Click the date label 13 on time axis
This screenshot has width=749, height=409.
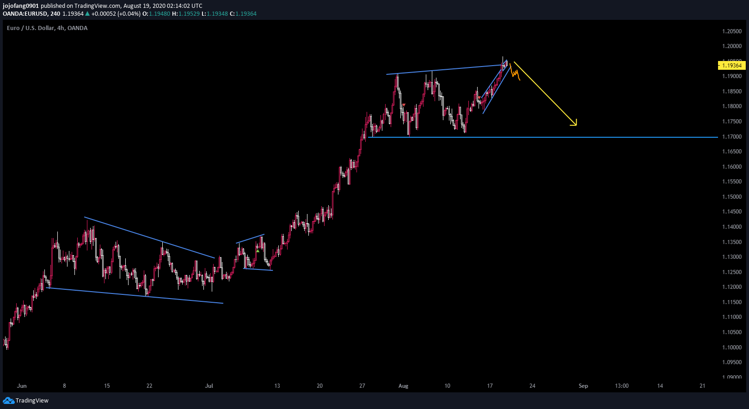coord(277,386)
